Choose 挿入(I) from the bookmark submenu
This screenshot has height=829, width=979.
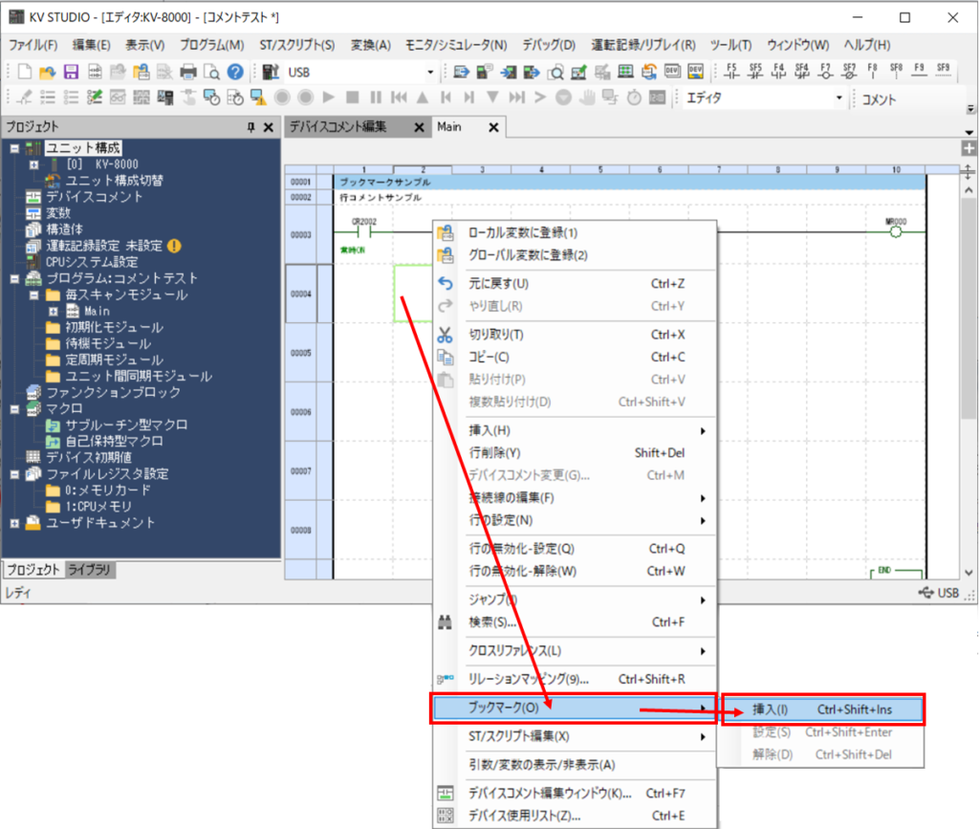coord(821,709)
